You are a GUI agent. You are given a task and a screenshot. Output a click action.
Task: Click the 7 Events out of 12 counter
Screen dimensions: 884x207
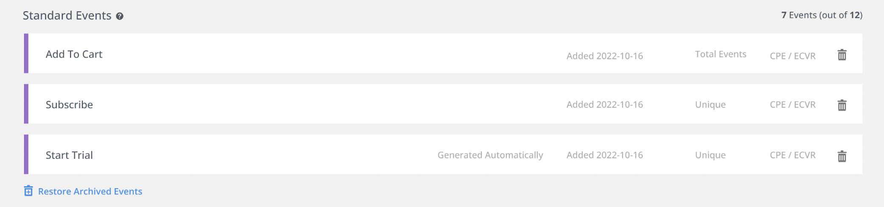[821, 15]
